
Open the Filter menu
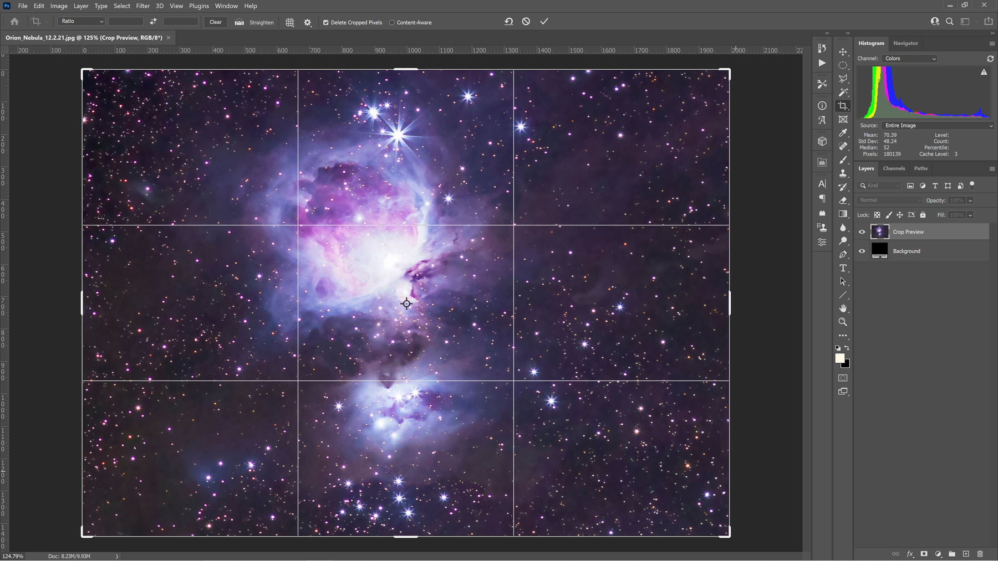[x=142, y=6]
